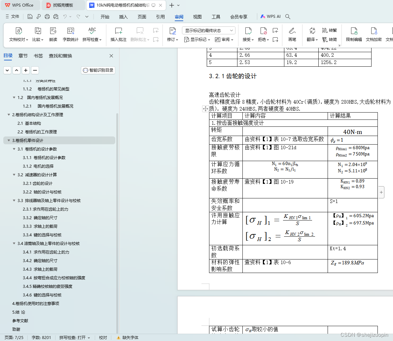Click Document Encryption (文档加密)
Image resolution: width=393 pixels, height=341 pixels.
coord(374,34)
